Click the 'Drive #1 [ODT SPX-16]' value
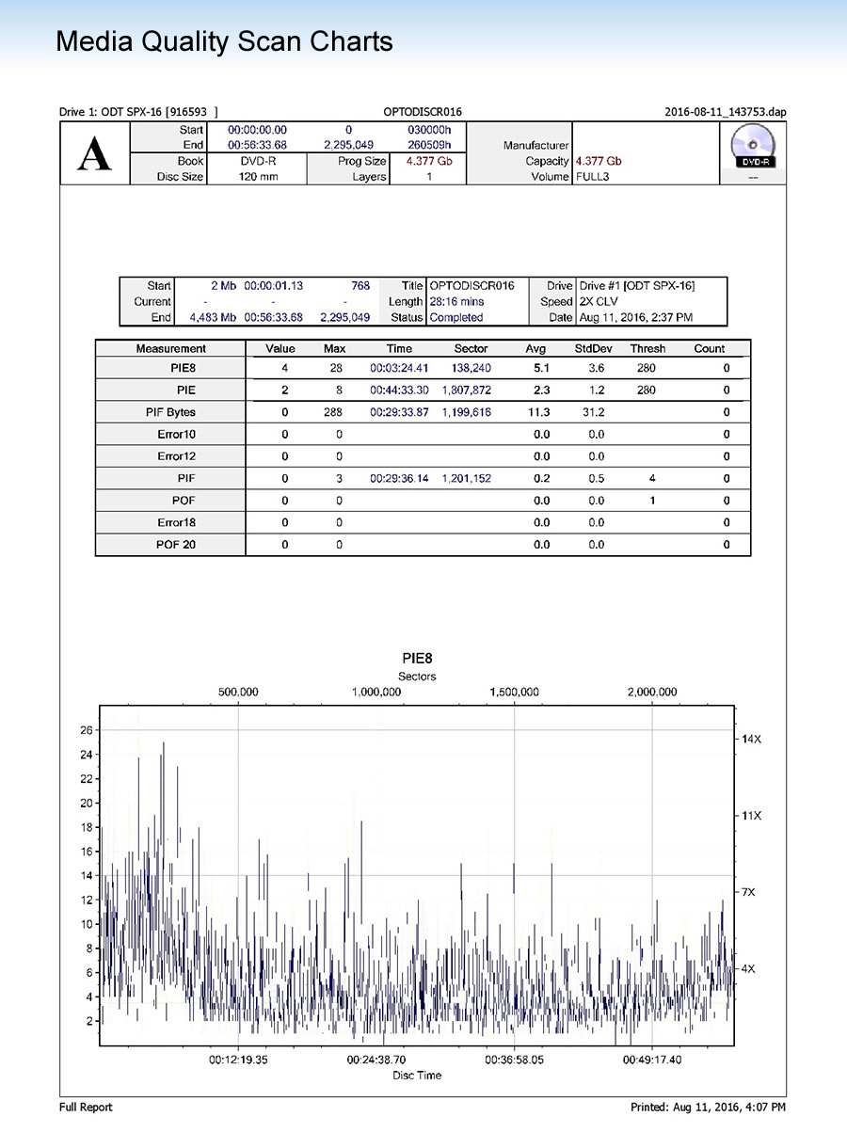The height and width of the screenshot is (1148, 847). pyautogui.click(x=637, y=285)
